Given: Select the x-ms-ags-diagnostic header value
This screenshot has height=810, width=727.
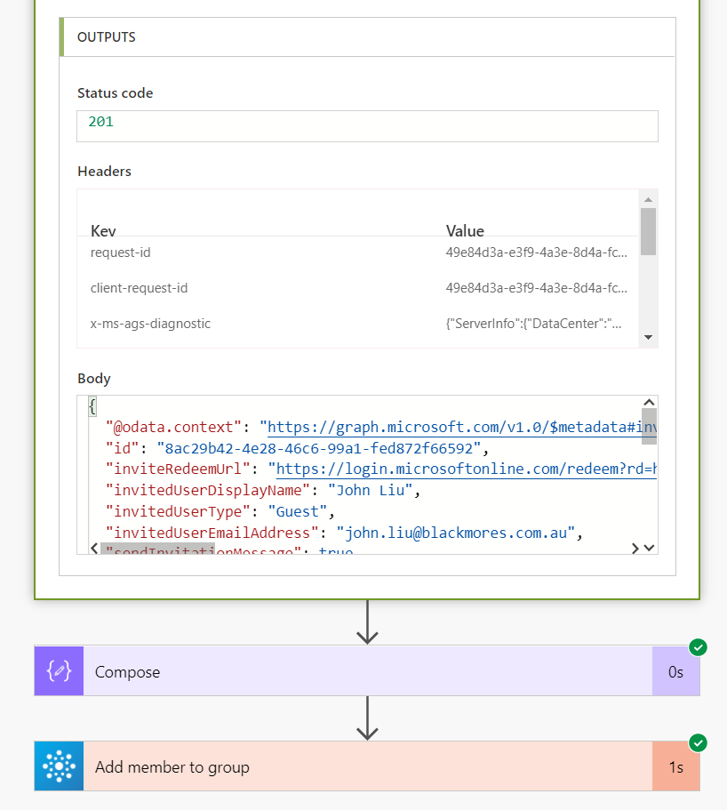Looking at the screenshot, I should coord(536,324).
